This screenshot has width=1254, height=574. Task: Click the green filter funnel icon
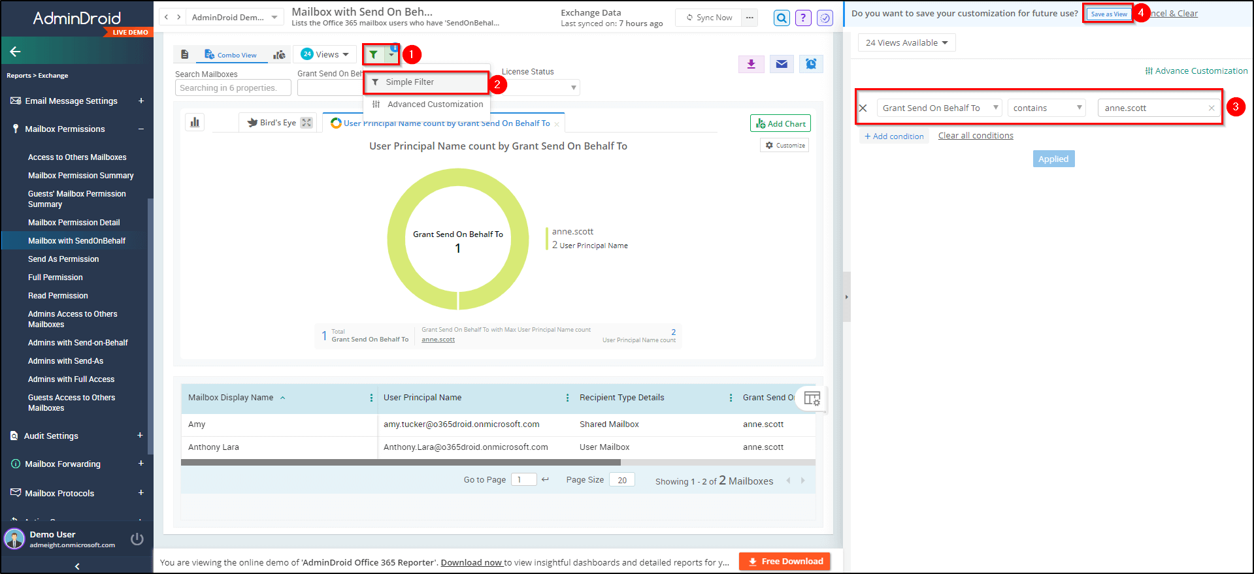tap(373, 55)
